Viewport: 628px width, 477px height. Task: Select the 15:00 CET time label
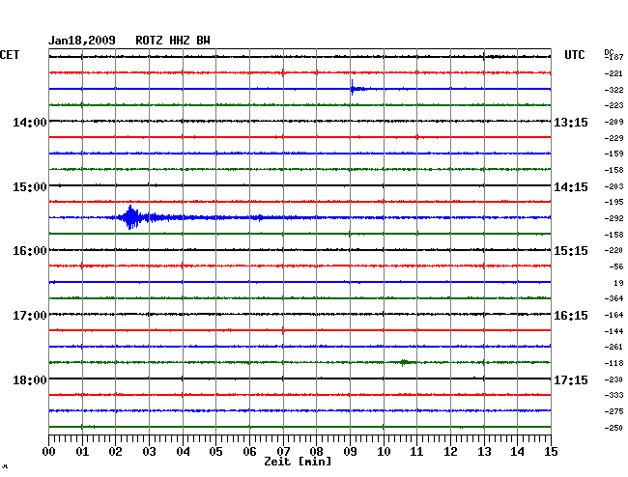30,187
